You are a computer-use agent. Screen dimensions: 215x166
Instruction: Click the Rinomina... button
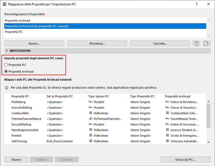97,44
